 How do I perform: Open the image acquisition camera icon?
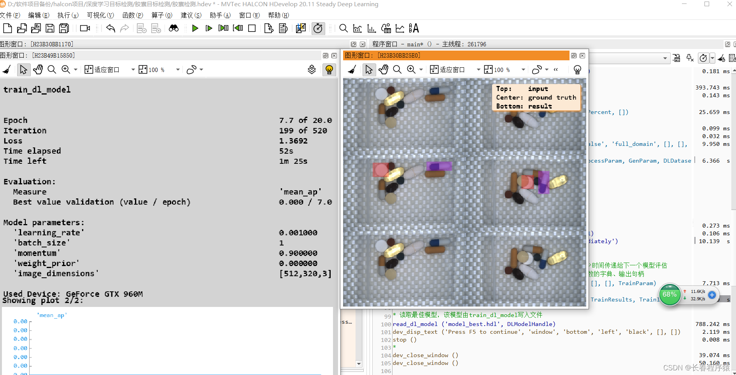pos(85,28)
